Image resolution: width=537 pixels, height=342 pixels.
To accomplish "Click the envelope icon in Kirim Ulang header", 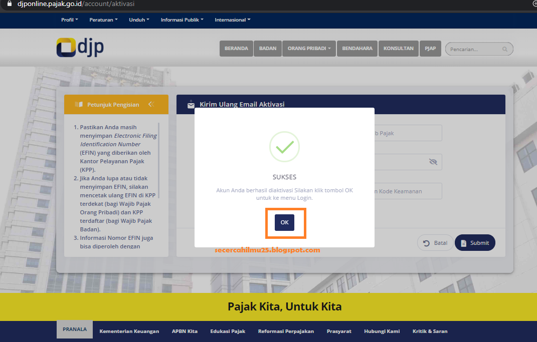I will point(191,105).
